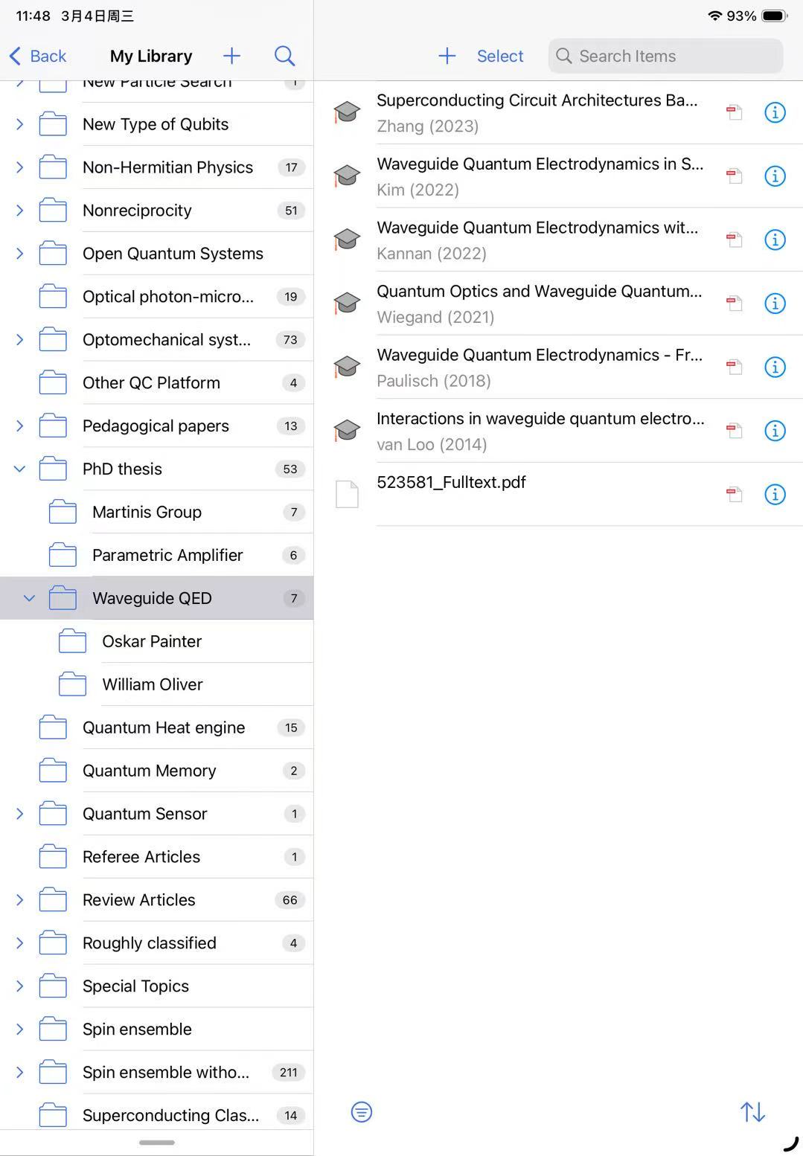This screenshot has width=803, height=1156.
Task: Tap battery indicator in status bar
Action: [x=775, y=16]
